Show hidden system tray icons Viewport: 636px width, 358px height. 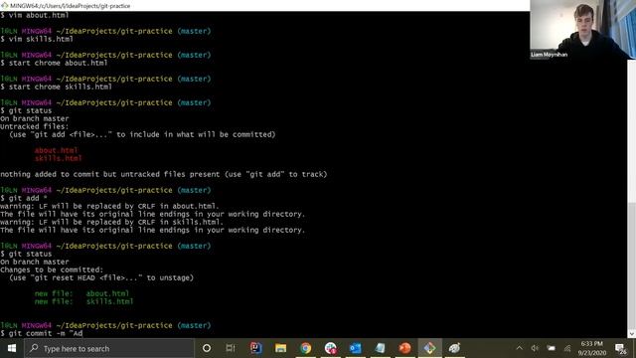(x=519, y=348)
